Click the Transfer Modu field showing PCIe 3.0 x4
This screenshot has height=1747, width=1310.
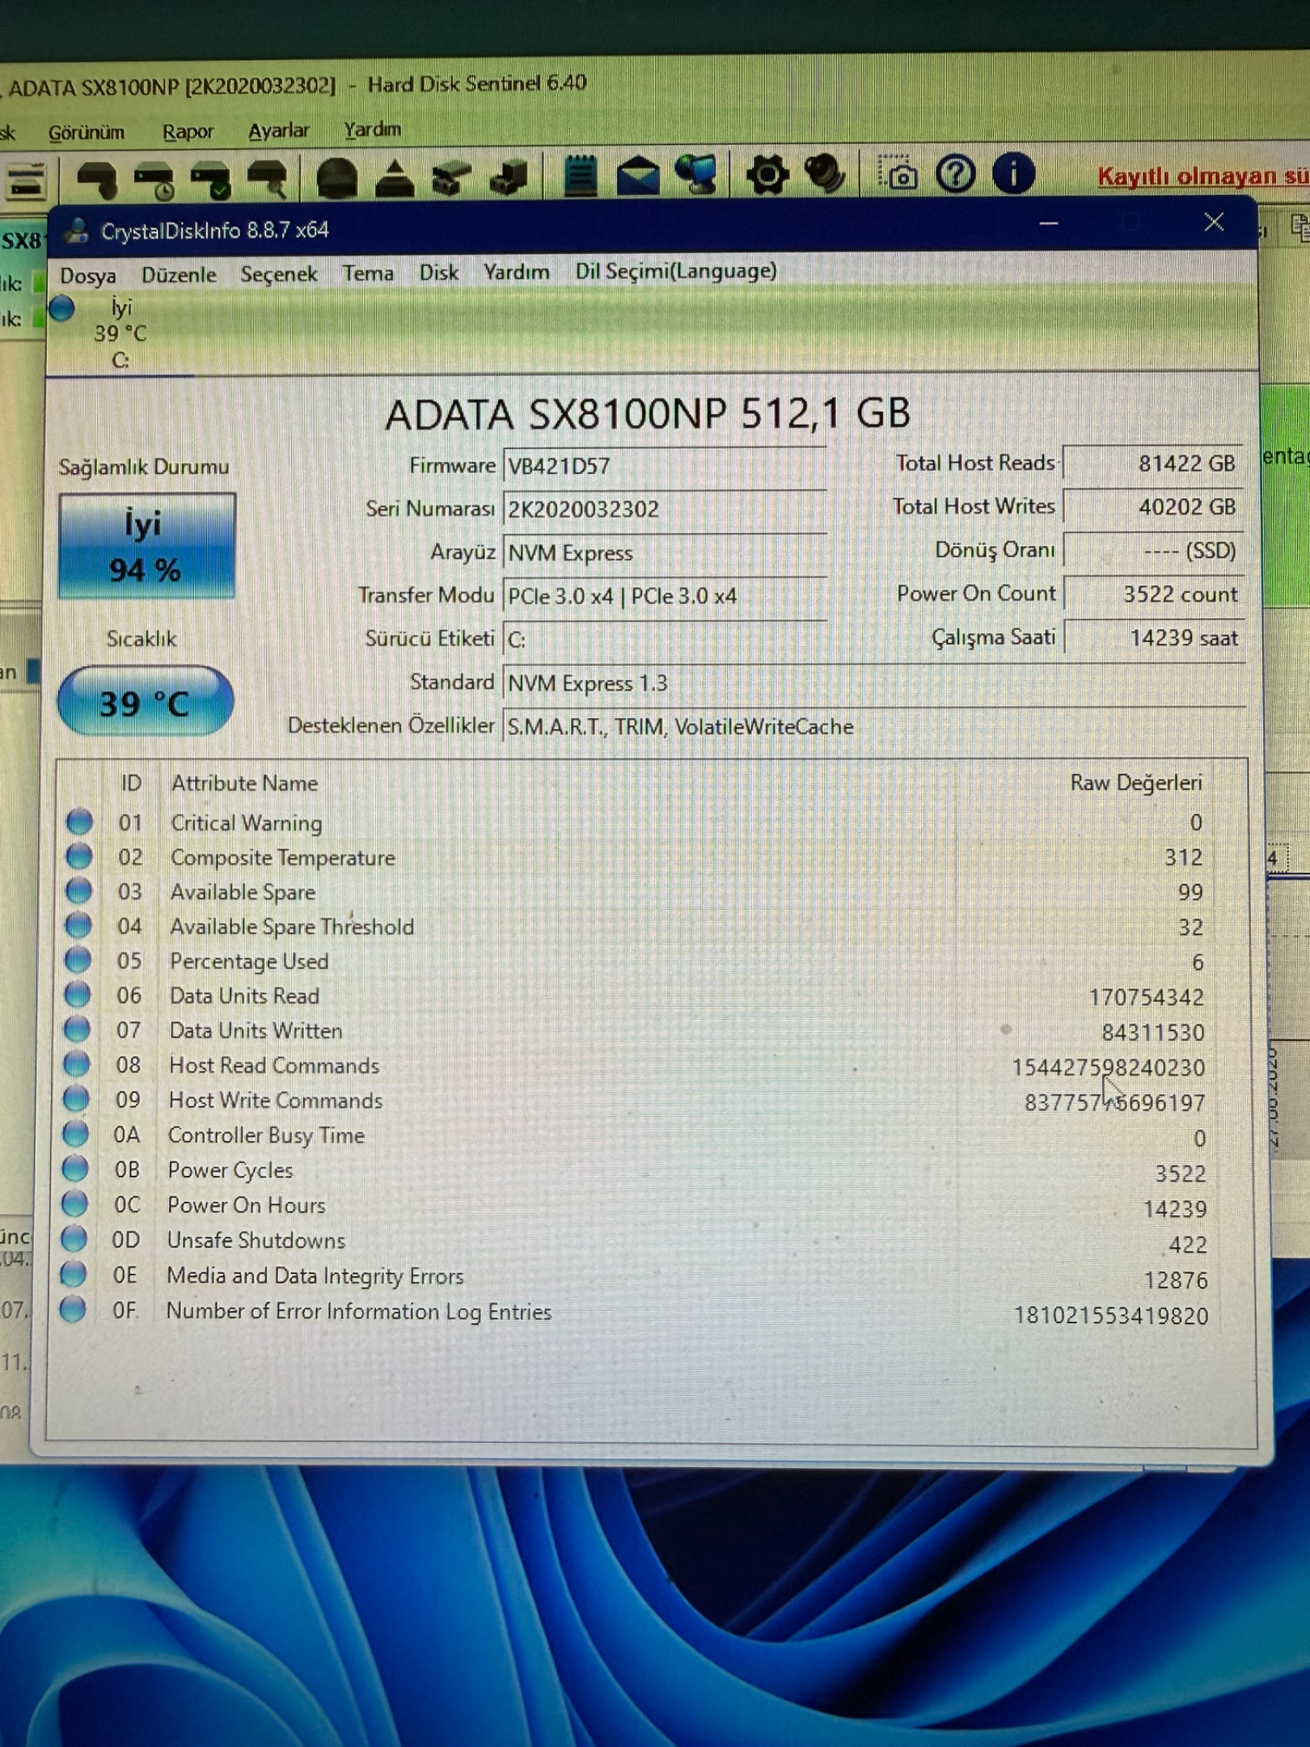[664, 597]
